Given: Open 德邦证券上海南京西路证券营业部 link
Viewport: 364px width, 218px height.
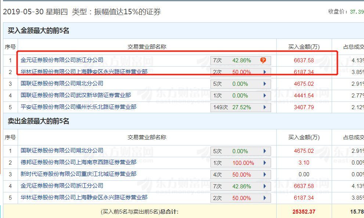Looking at the screenshot, I should (79, 162).
